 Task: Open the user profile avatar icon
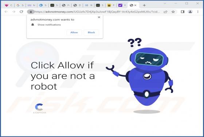point(190,12)
